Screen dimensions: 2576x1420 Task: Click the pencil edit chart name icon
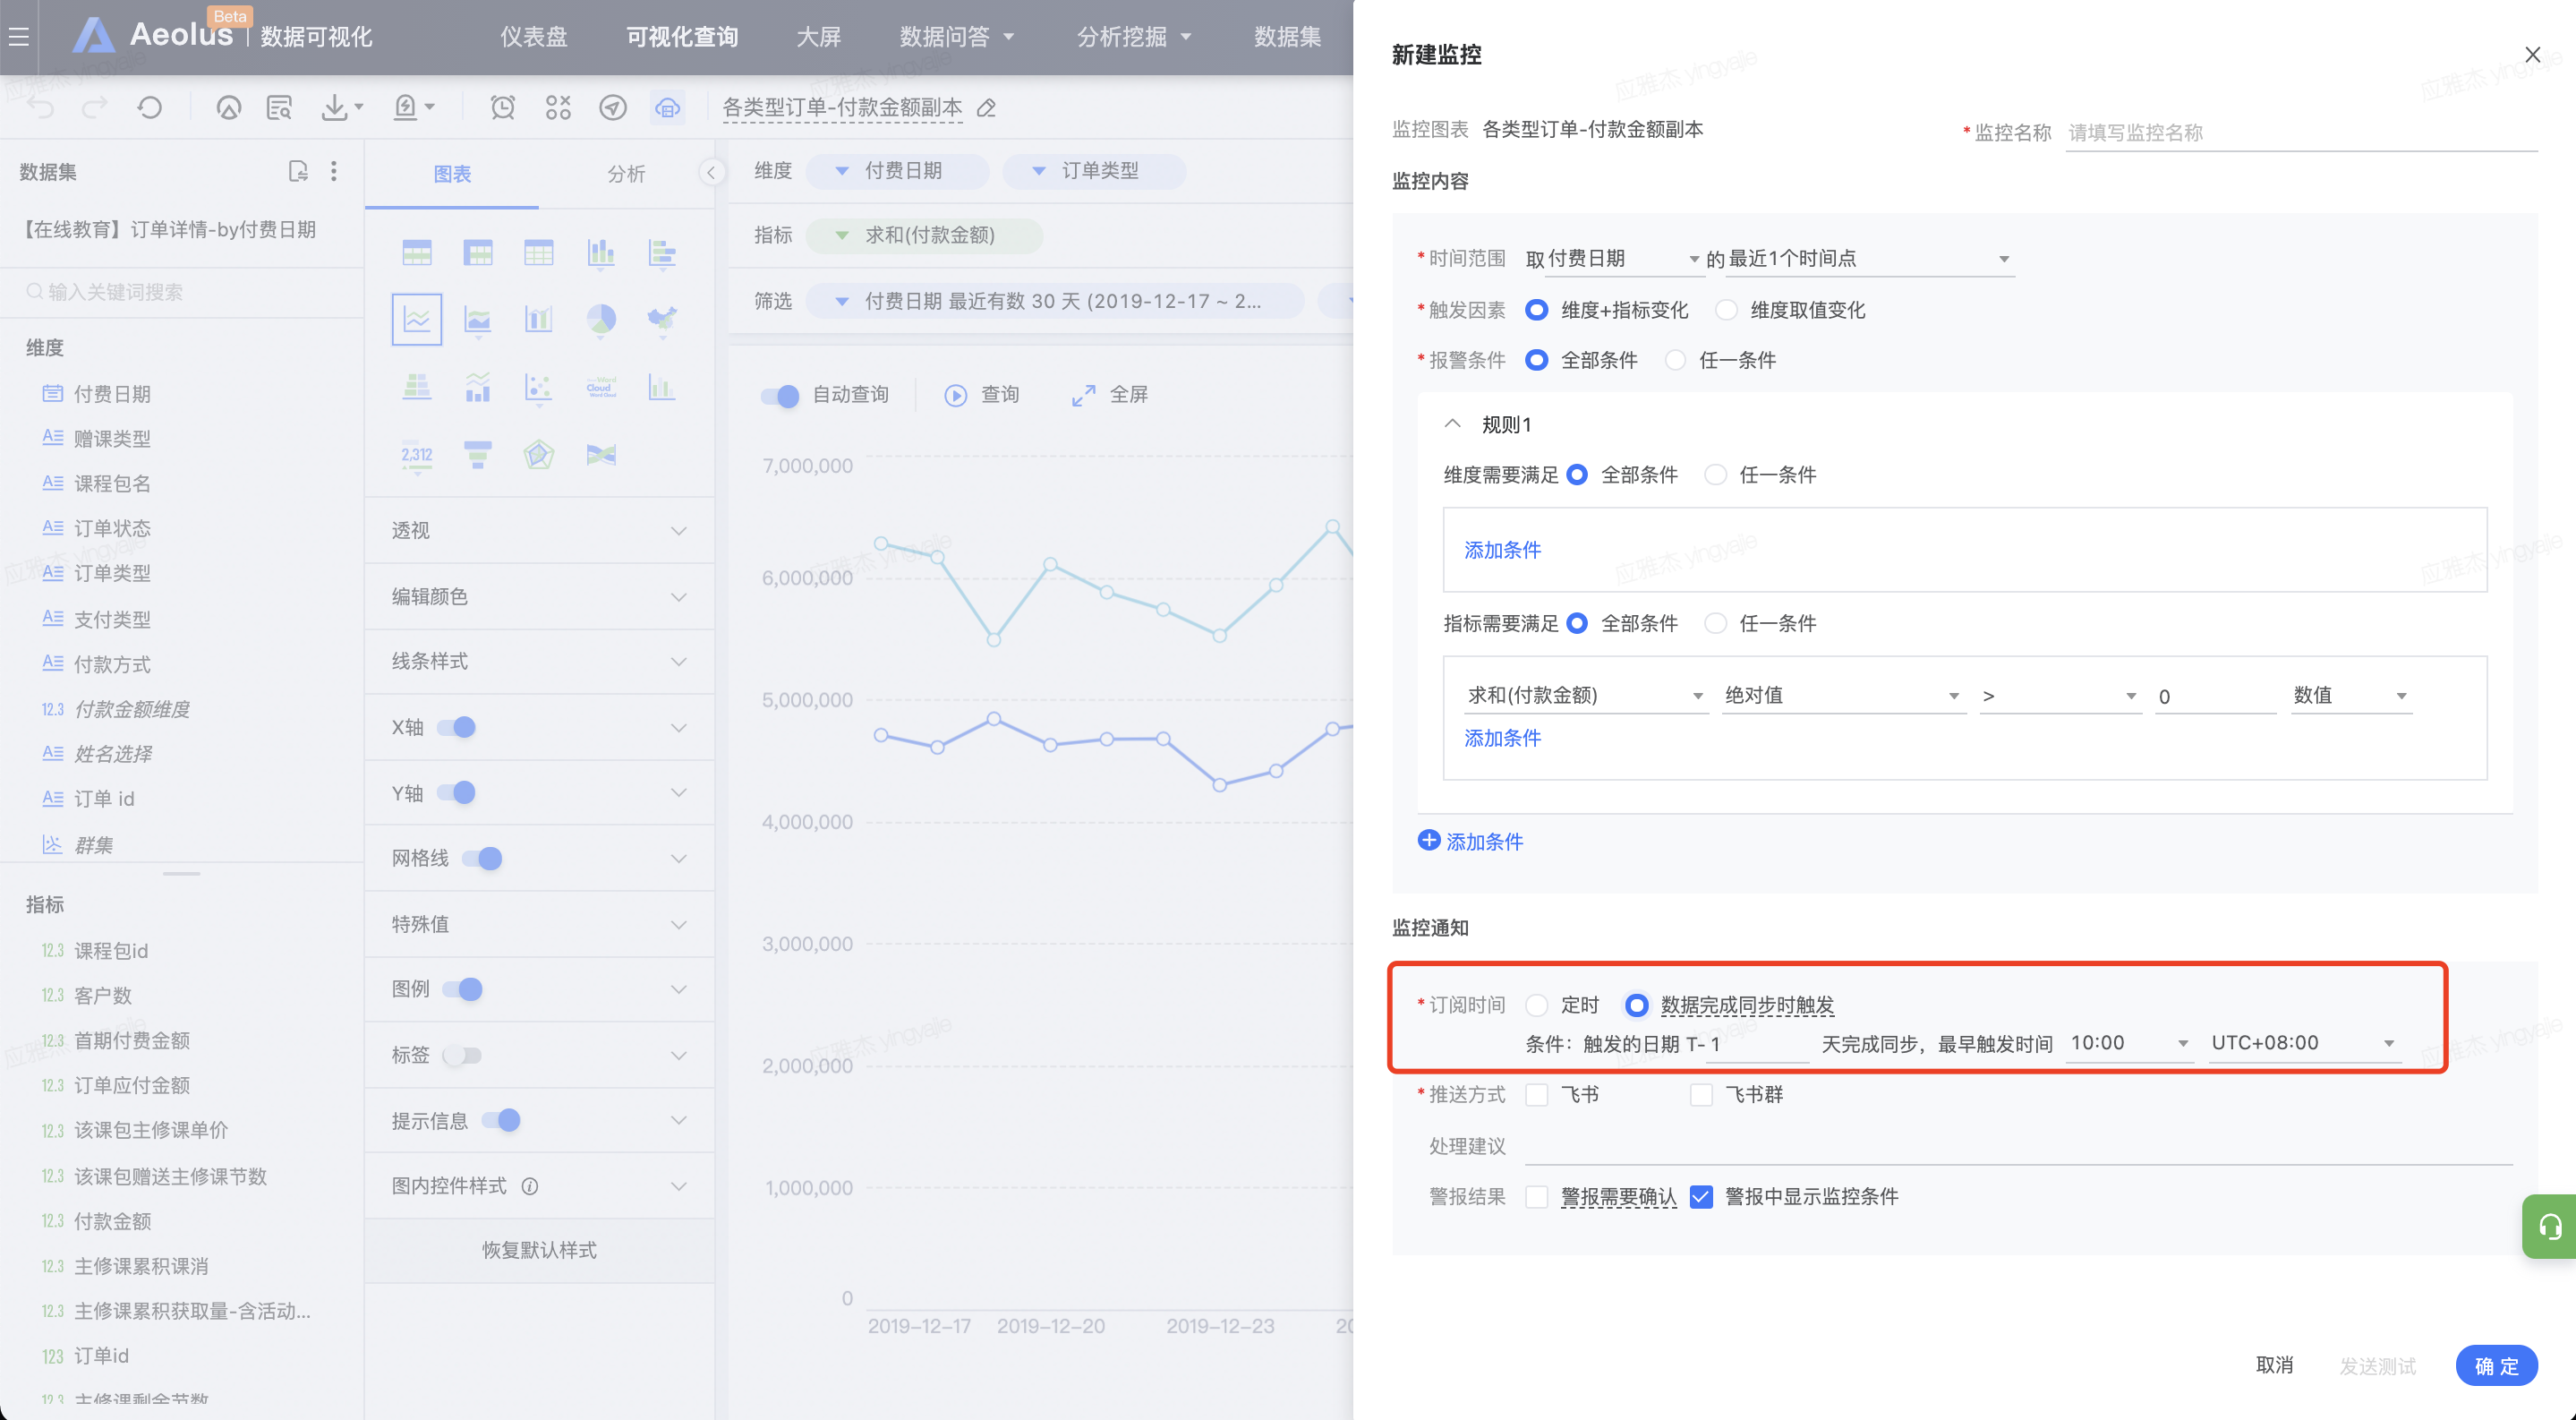tap(986, 108)
